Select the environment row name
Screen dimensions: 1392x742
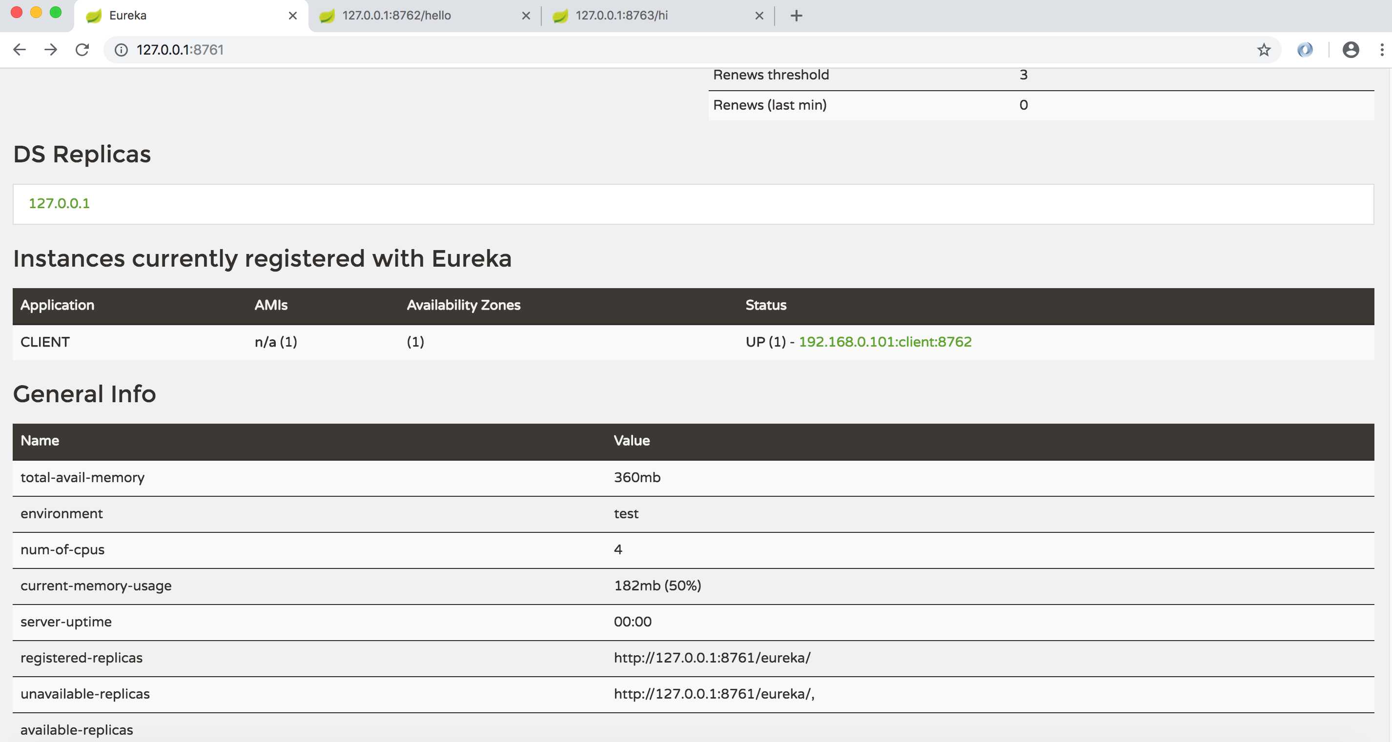(61, 514)
